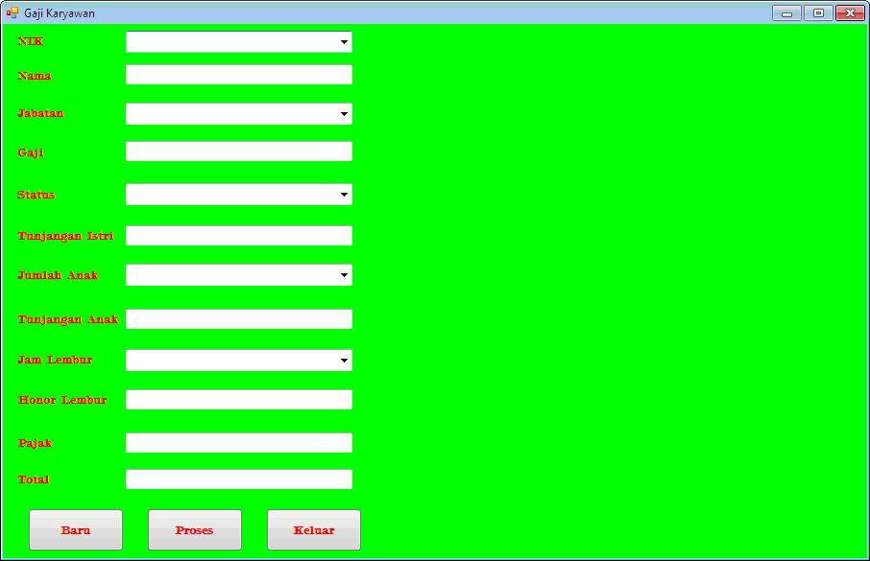870x561 pixels.
Task: Exit using the Keluar button
Action: coord(314,530)
